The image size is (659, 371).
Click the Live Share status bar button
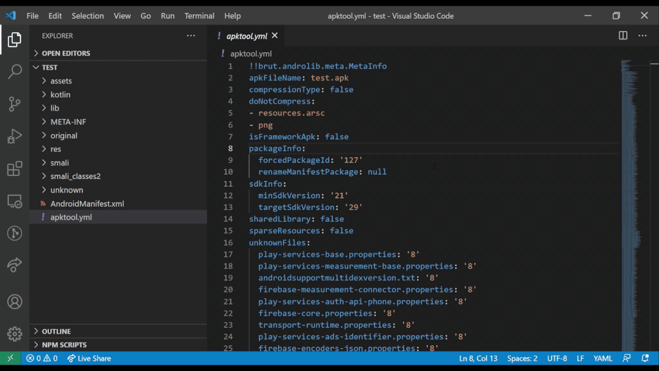(89, 358)
